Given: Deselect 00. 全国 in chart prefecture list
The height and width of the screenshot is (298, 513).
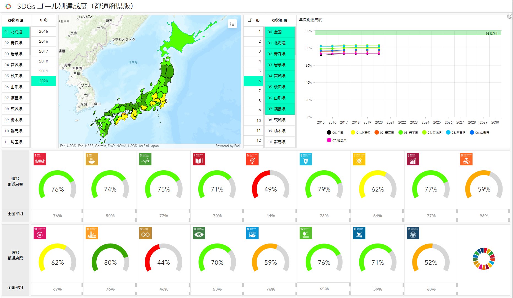Looking at the screenshot, I should click(279, 32).
